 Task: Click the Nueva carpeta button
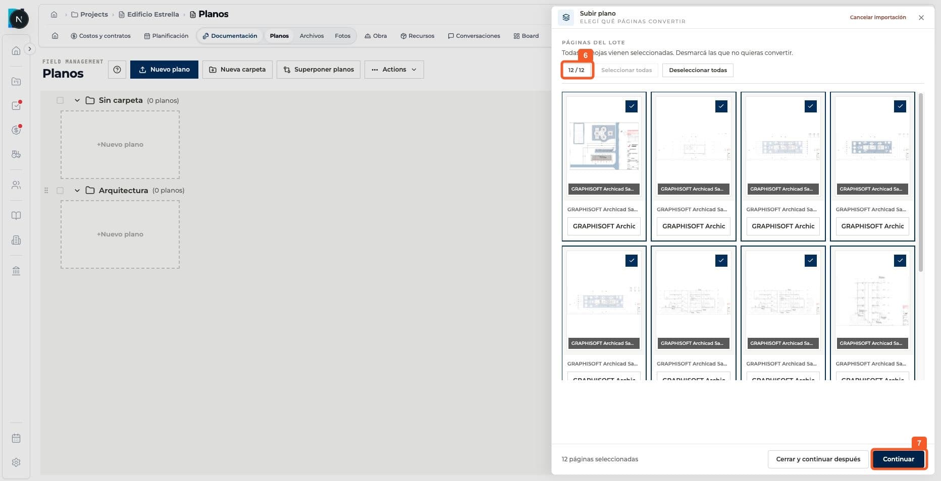237,70
